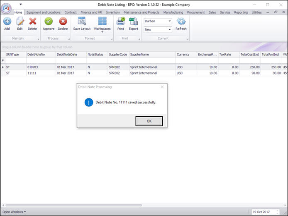Open the Finance and HR tab
The height and width of the screenshot is (216, 288).
point(91,12)
